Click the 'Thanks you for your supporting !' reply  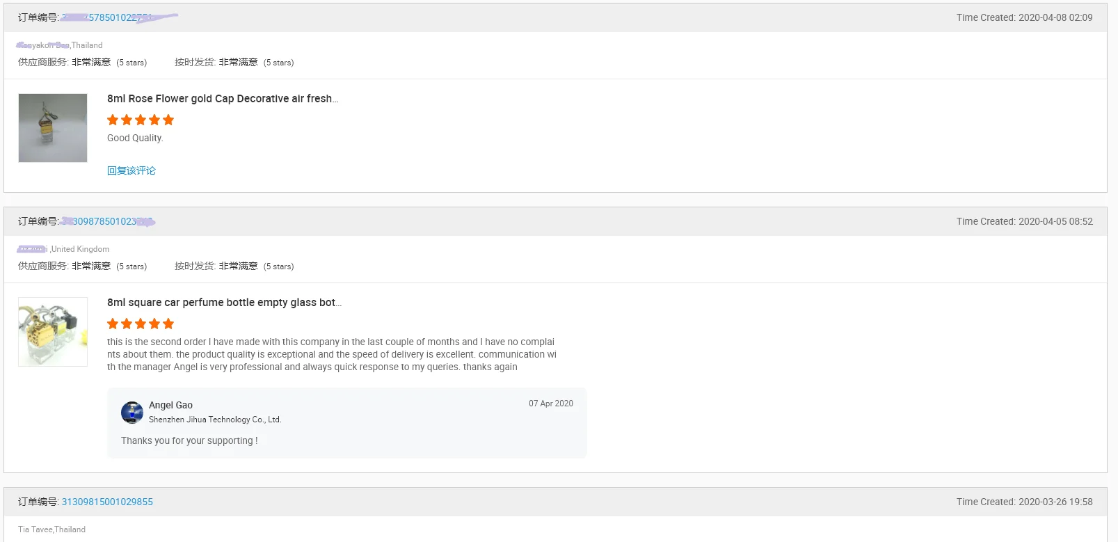point(189,440)
